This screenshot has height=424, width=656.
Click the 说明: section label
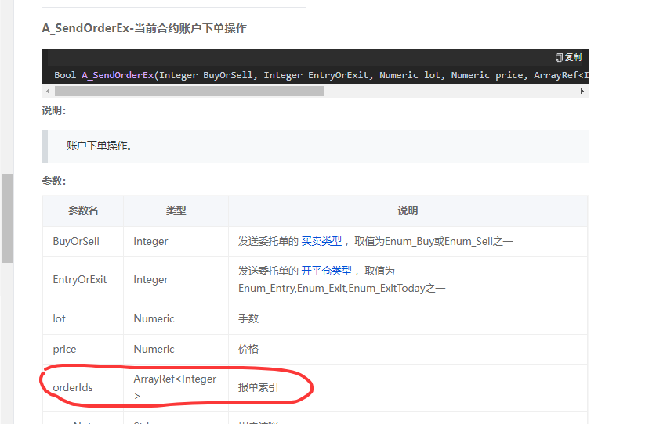tap(54, 111)
